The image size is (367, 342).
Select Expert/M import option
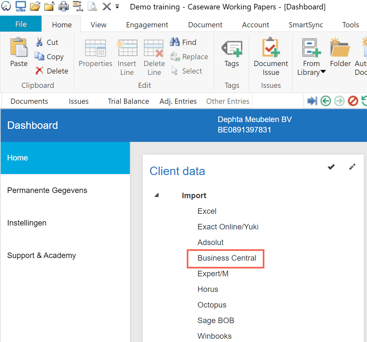[213, 274]
